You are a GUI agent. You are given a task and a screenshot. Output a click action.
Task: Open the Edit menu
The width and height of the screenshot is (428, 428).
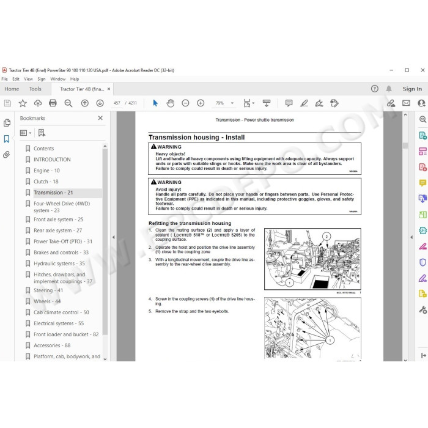[x=16, y=79]
